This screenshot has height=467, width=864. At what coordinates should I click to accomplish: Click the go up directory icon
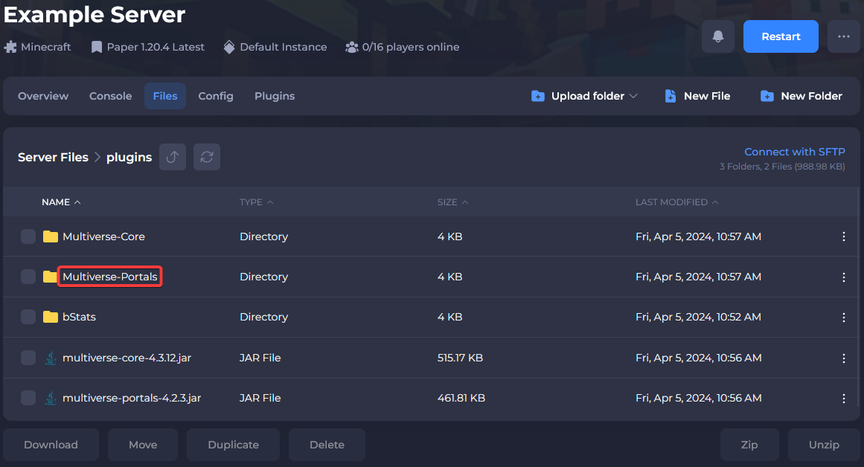173,157
